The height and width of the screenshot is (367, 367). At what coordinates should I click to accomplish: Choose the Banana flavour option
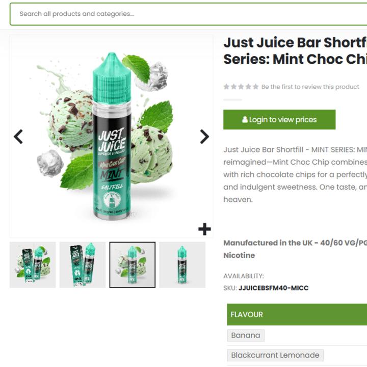coord(246,335)
